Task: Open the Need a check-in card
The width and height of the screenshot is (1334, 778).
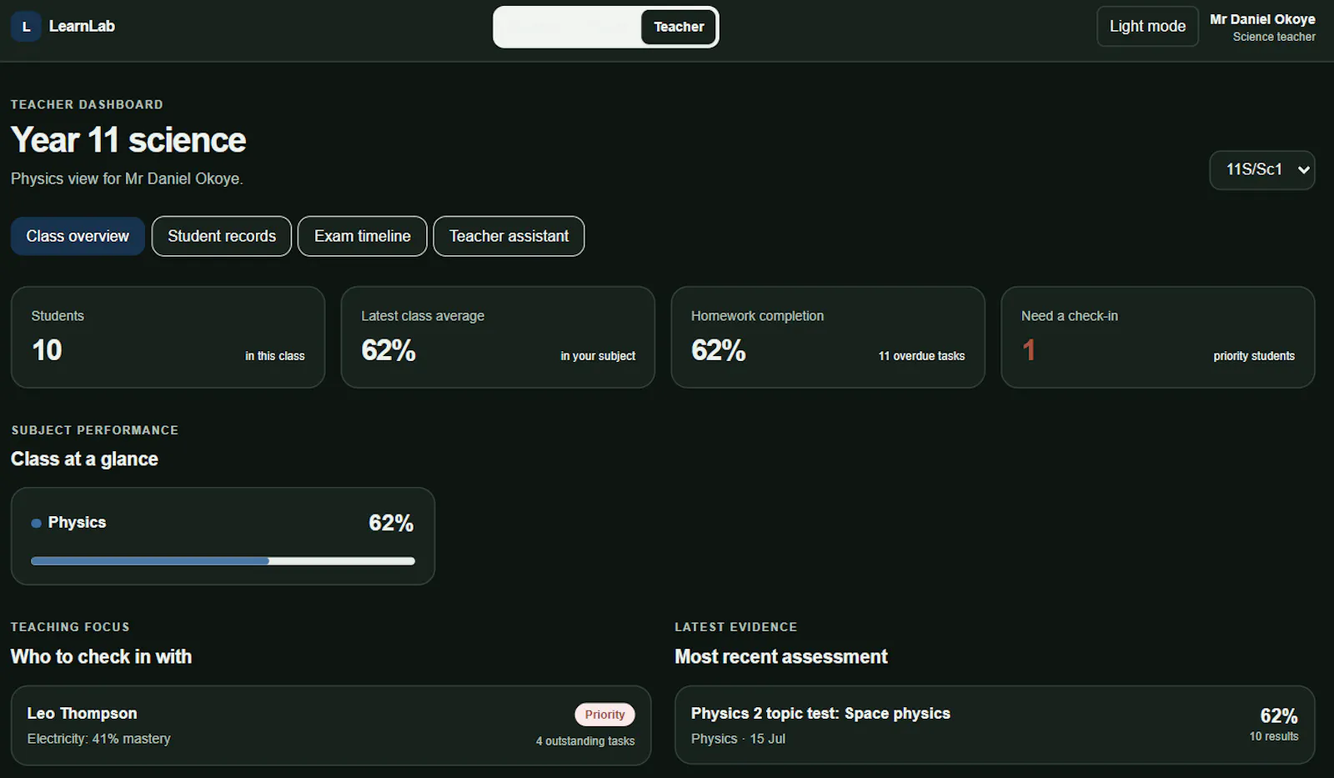Action: pyautogui.click(x=1158, y=337)
